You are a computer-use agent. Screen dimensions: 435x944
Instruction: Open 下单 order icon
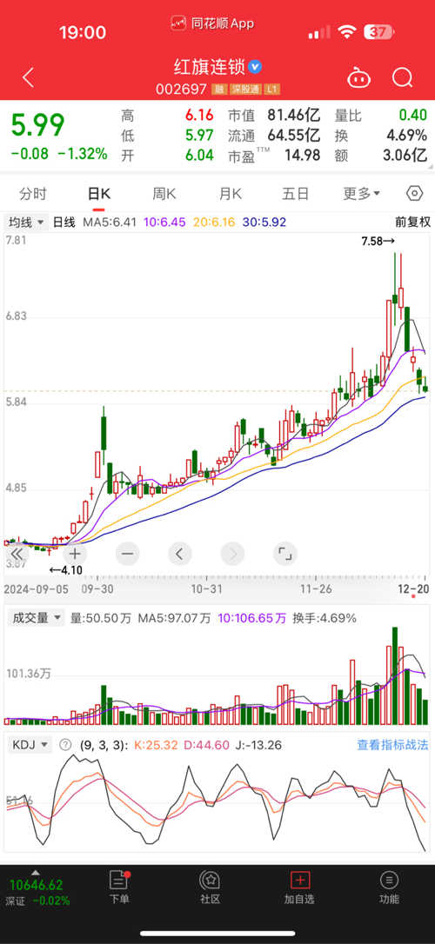click(119, 888)
